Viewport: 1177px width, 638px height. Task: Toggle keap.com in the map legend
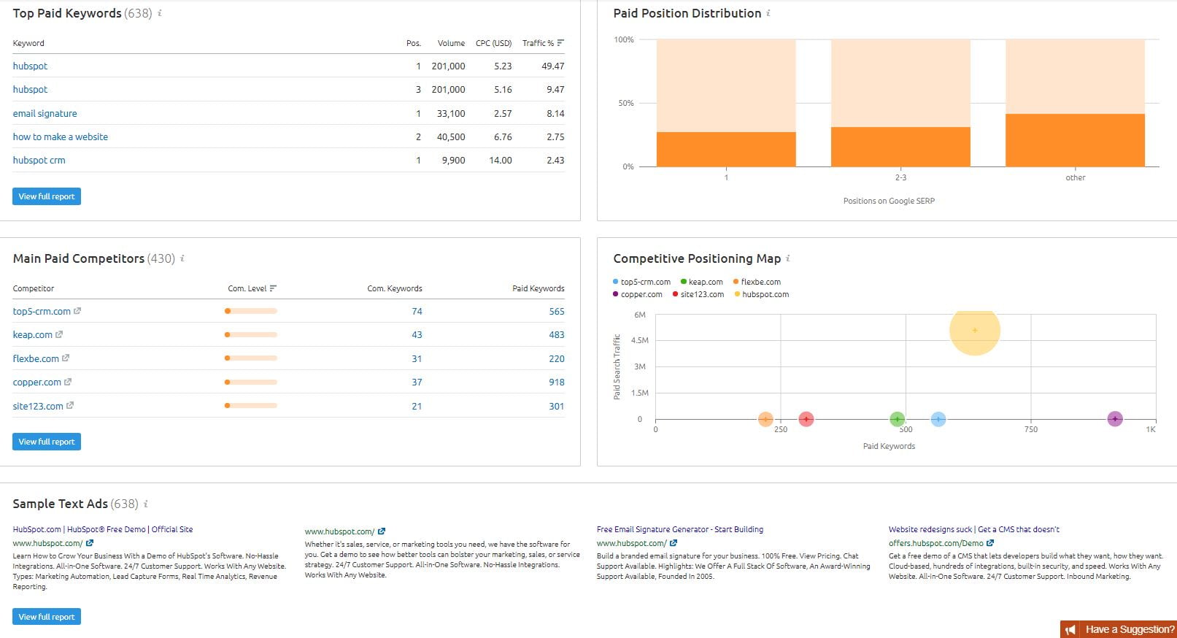pos(701,282)
